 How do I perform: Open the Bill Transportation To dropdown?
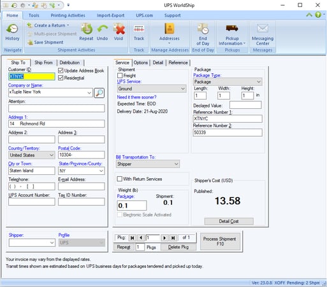click(176, 164)
